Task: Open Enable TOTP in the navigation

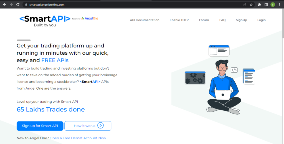Action: click(179, 20)
